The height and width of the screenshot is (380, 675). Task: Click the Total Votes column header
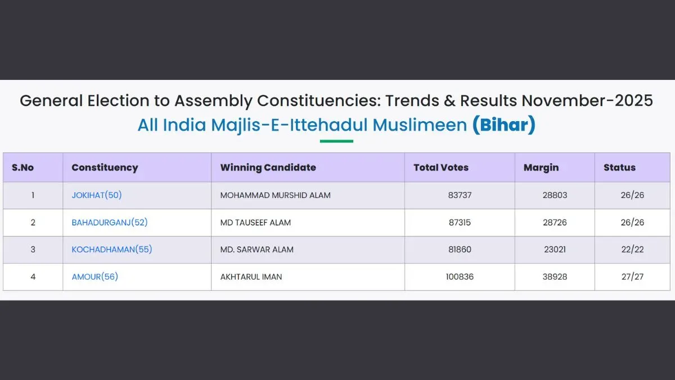441,167
